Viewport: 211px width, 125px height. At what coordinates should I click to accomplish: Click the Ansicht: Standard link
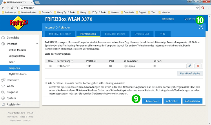(x=16, y=113)
